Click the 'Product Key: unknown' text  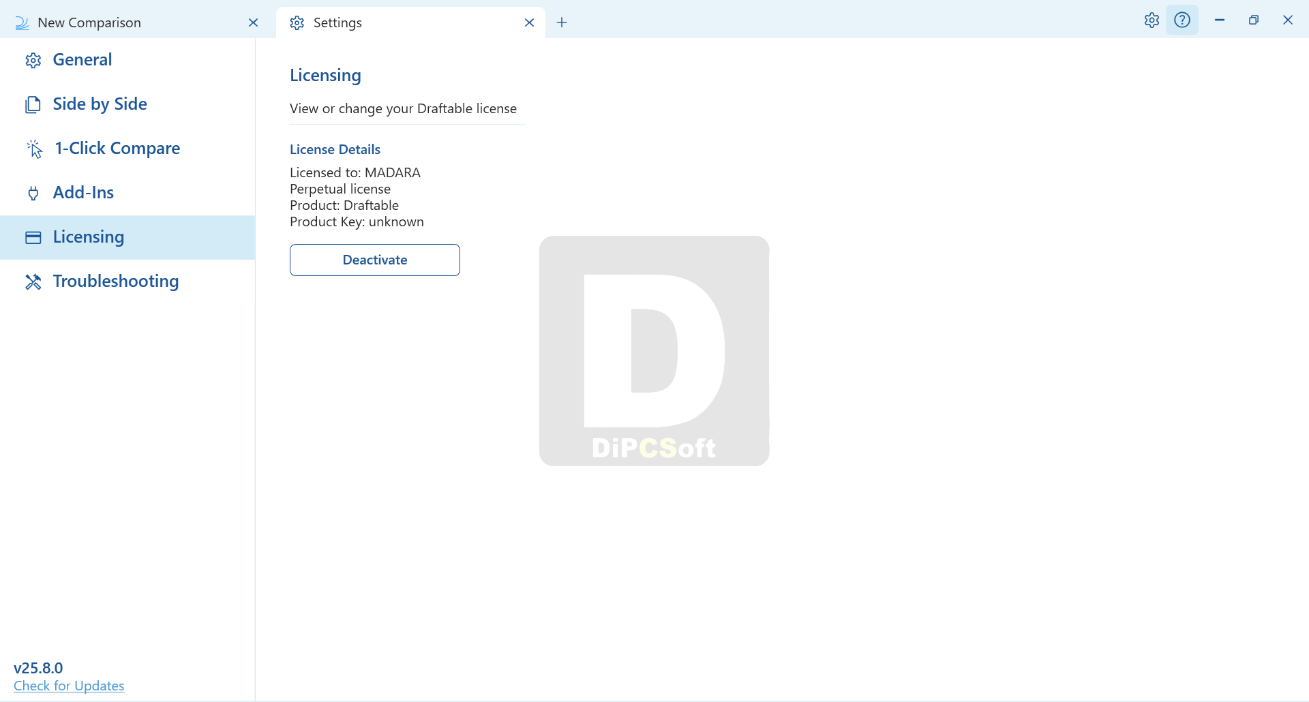tap(357, 222)
